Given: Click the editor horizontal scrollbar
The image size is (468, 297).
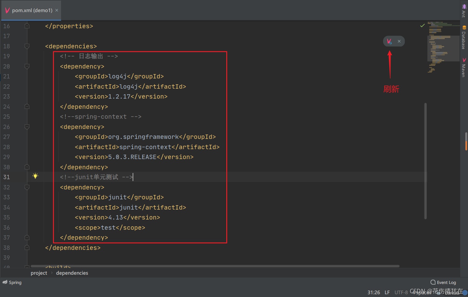Looking at the screenshot, I should pyautogui.click(x=215, y=266).
